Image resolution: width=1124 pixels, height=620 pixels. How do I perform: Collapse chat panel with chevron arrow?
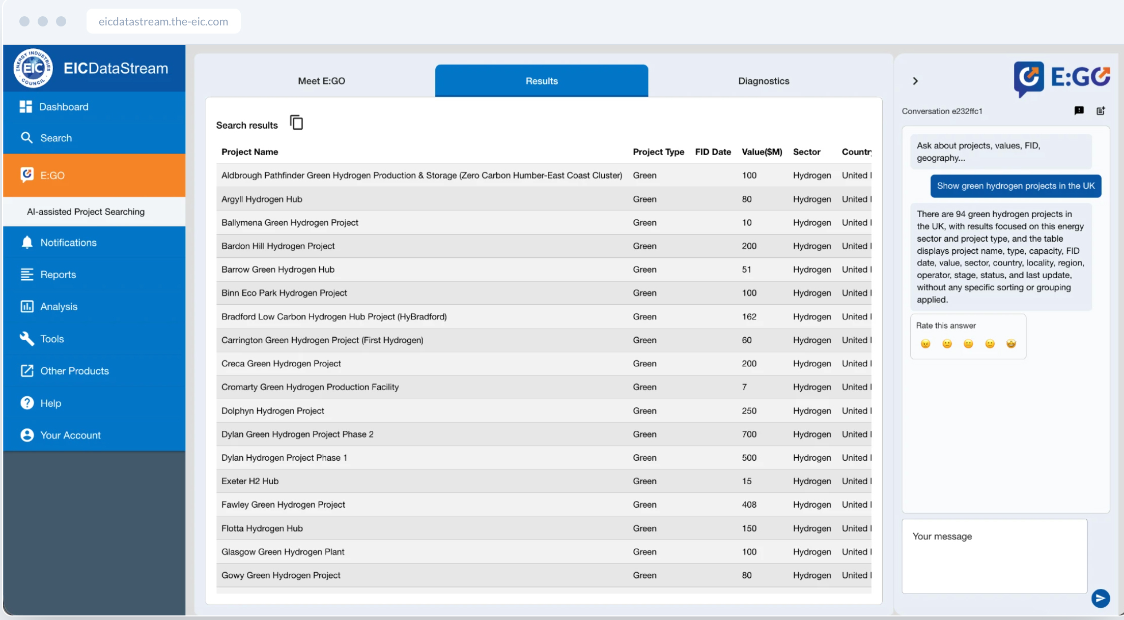915,81
